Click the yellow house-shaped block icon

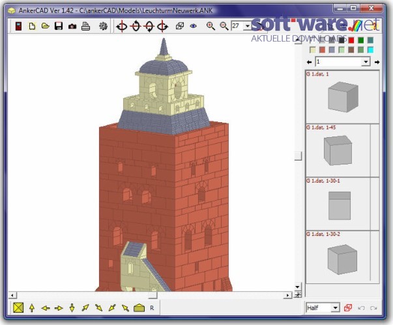coord(139,308)
